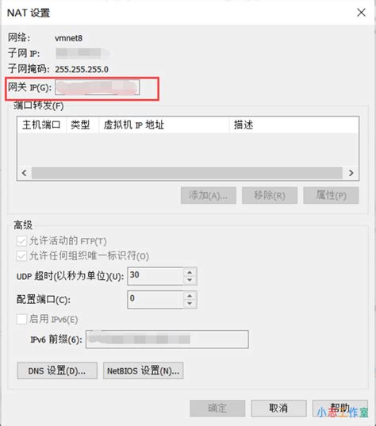Click the 取消 button

point(278,408)
